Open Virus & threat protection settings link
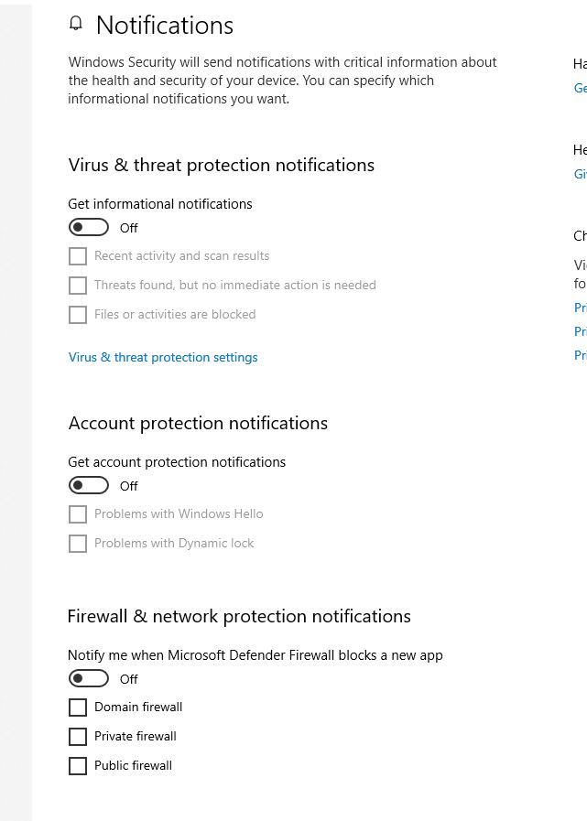 163,358
